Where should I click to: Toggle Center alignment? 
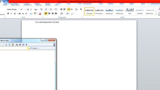pos(49,13)
